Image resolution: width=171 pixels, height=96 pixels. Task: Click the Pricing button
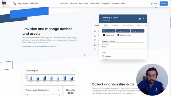tap(164, 3)
